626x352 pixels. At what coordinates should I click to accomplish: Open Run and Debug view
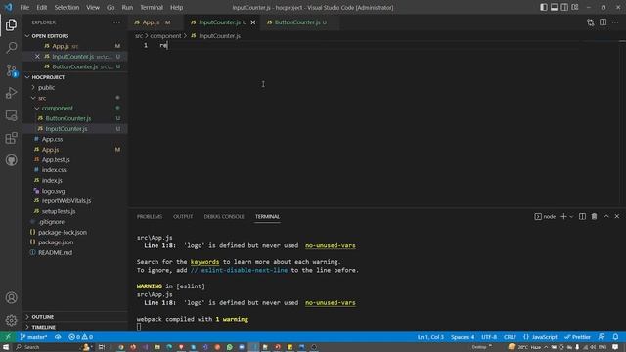[x=11, y=93]
